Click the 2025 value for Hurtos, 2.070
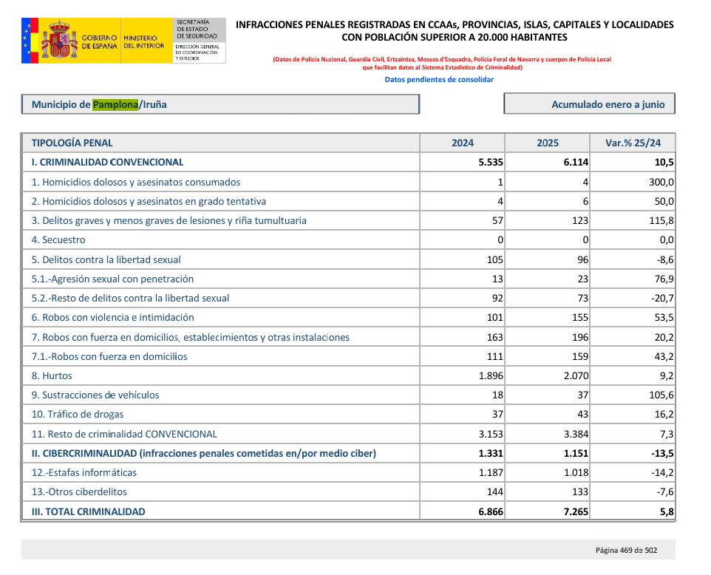 pos(575,375)
